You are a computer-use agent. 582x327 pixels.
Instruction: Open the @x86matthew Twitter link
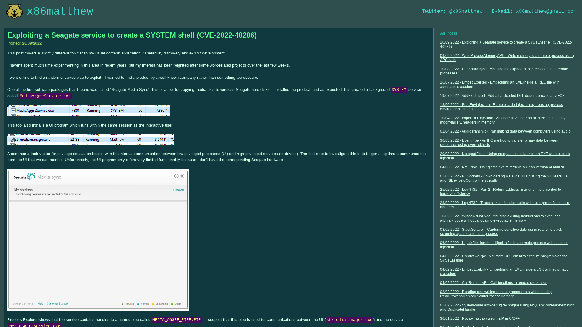point(466,11)
